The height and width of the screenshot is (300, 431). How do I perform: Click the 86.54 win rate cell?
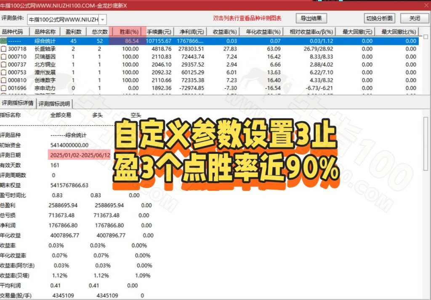(x=132, y=41)
